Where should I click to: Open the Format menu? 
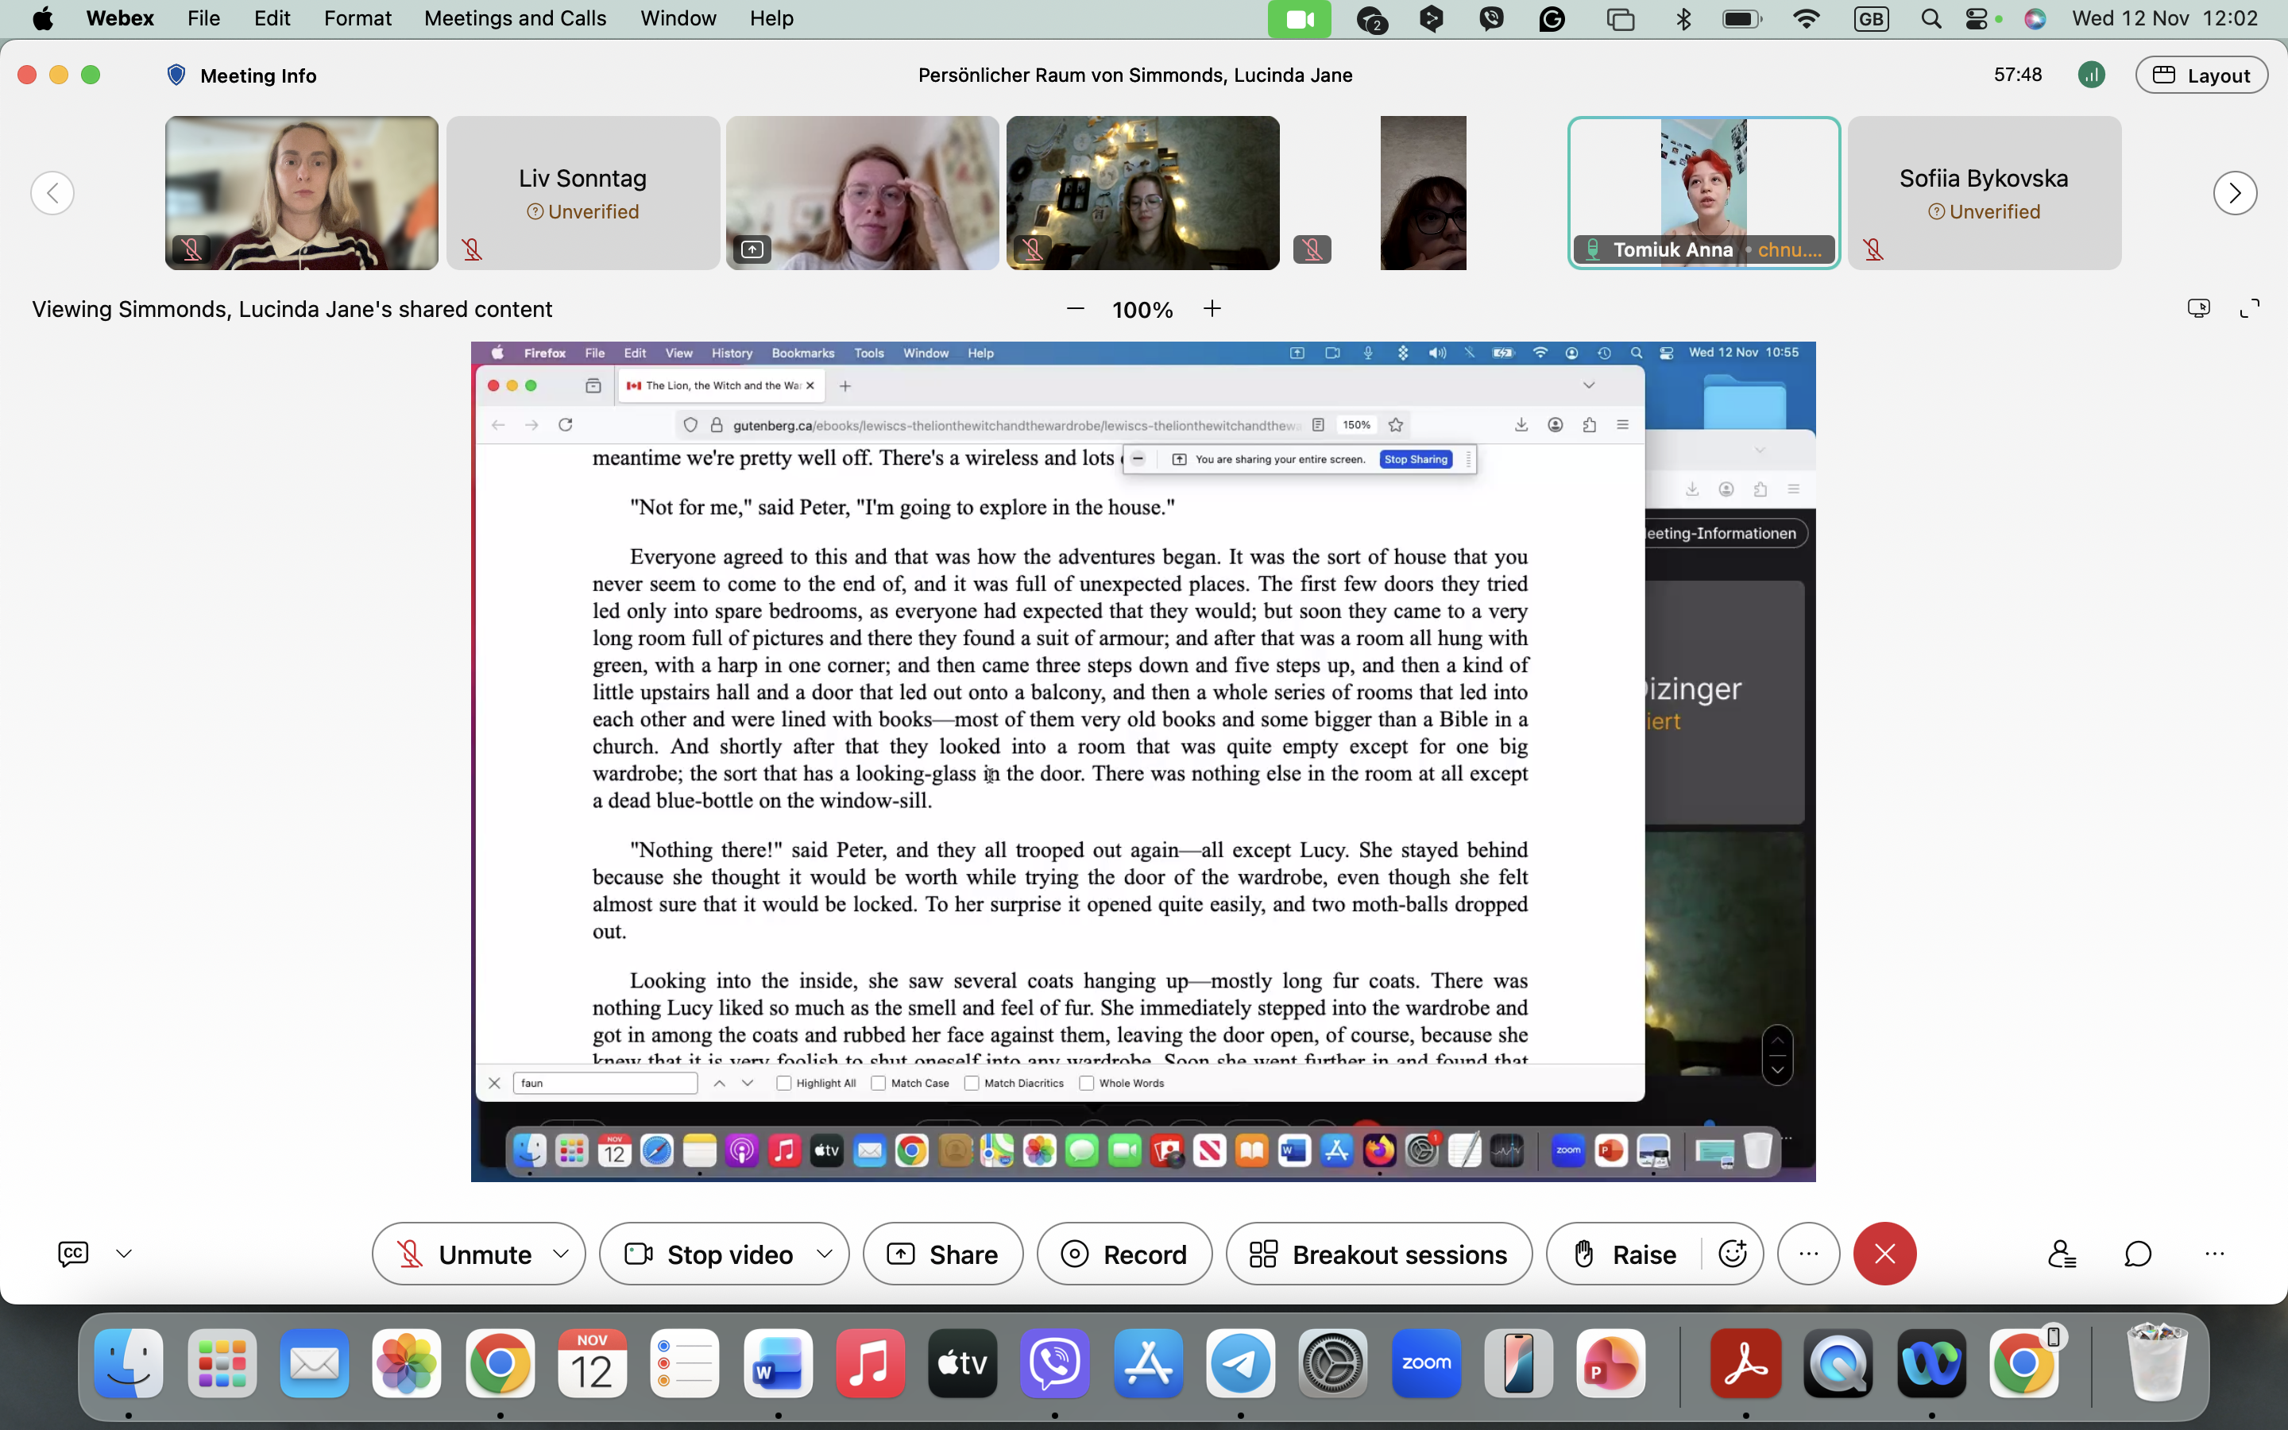coord(357,18)
